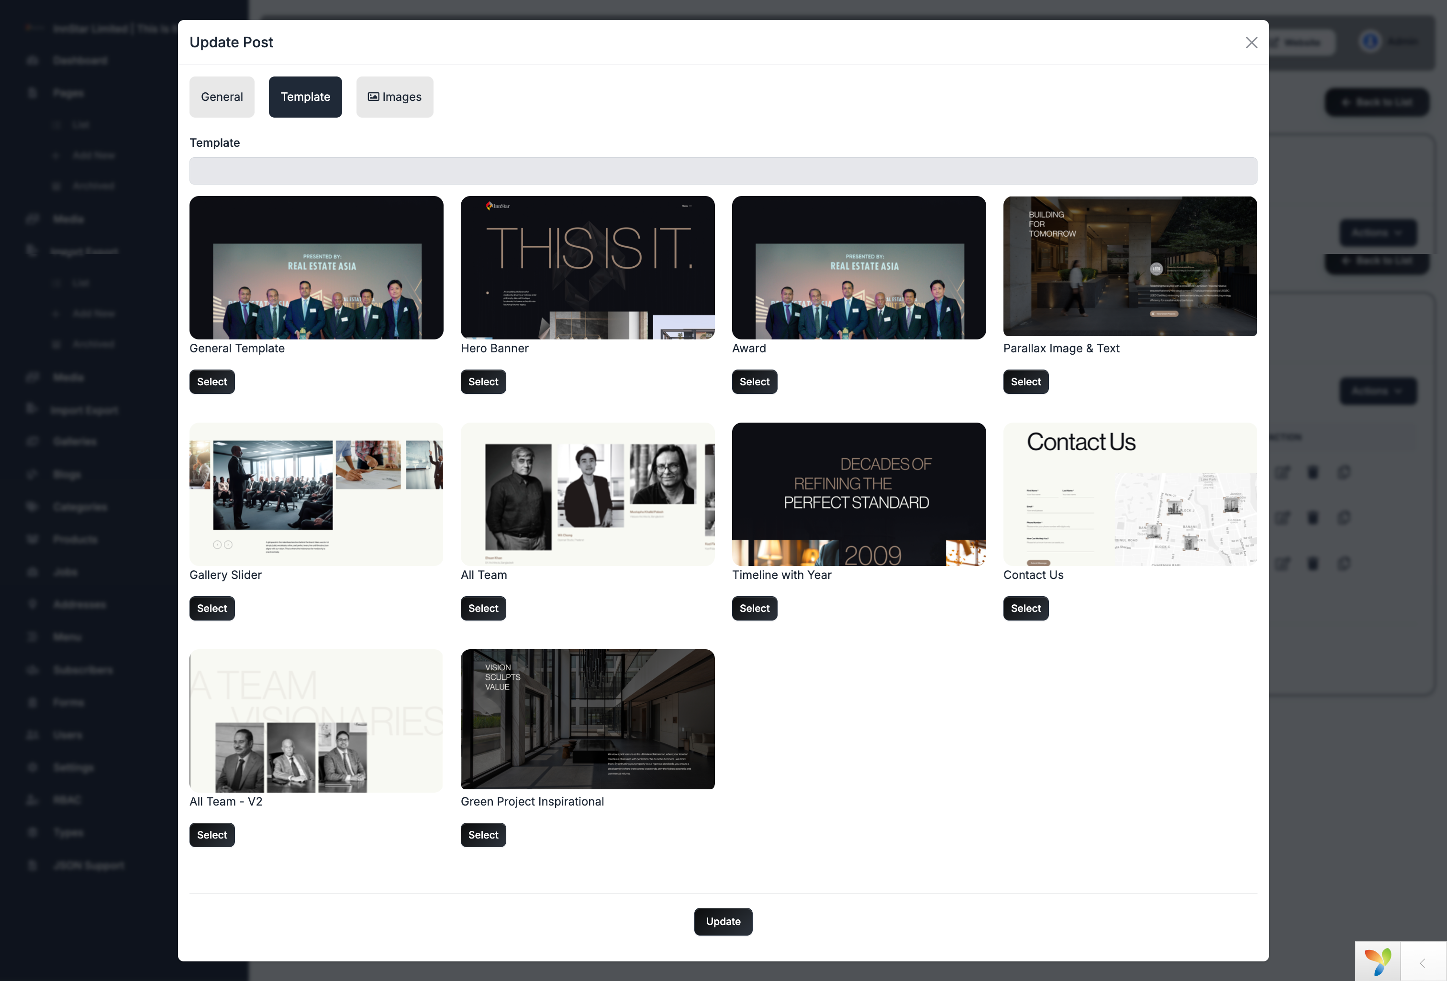The image size is (1447, 981).
Task: Select the All Team - V2 template
Action: click(x=211, y=835)
